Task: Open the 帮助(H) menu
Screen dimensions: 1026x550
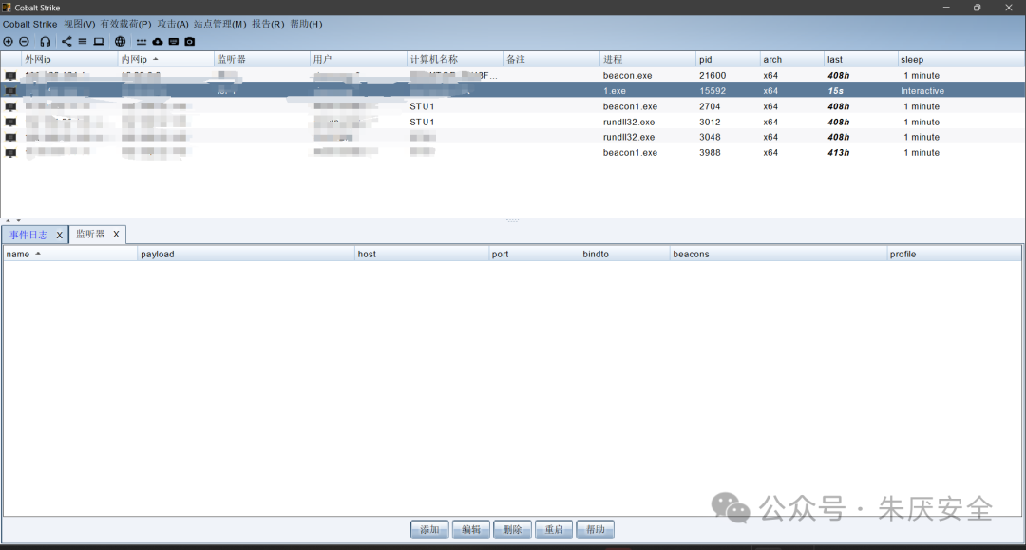Action: 306,24
